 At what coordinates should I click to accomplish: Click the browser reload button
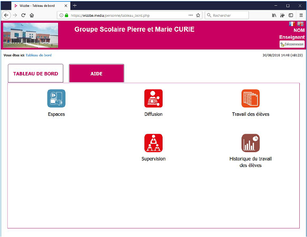coord(23,15)
